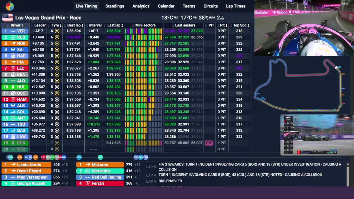
Task: Open the Analytics tab
Action: pyautogui.click(x=141, y=6)
